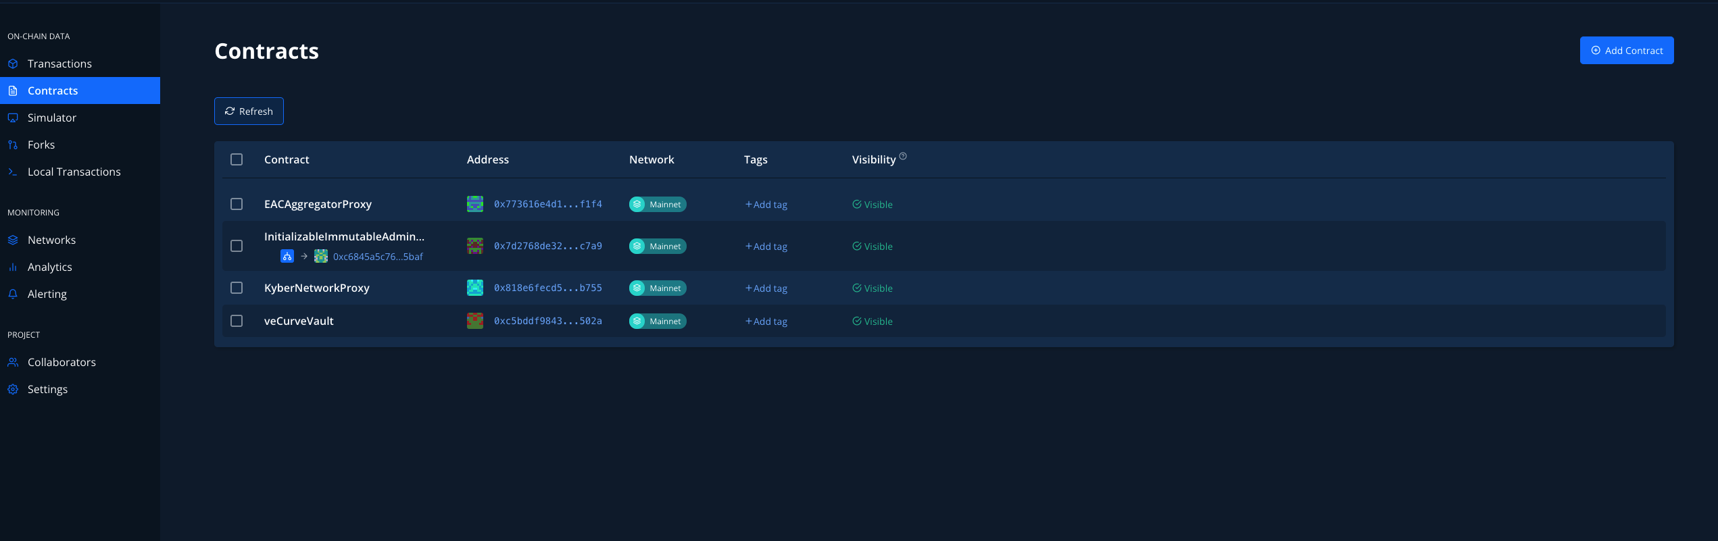Click Mainnet network badge for KyberNetworkProxy

(x=658, y=288)
